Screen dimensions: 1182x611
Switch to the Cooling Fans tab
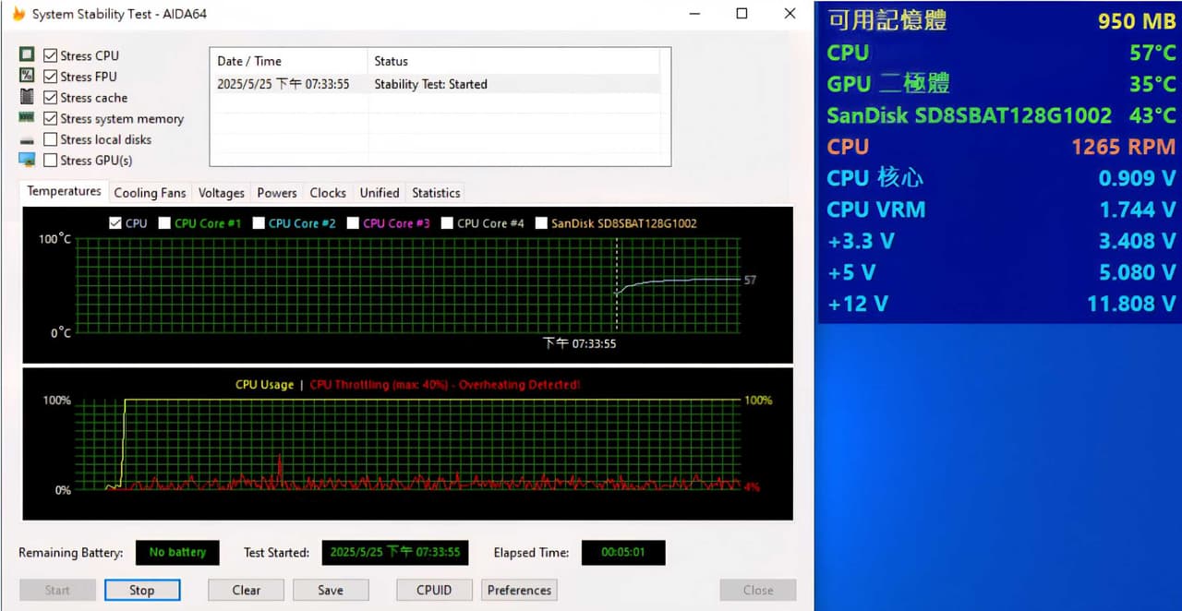pos(150,193)
